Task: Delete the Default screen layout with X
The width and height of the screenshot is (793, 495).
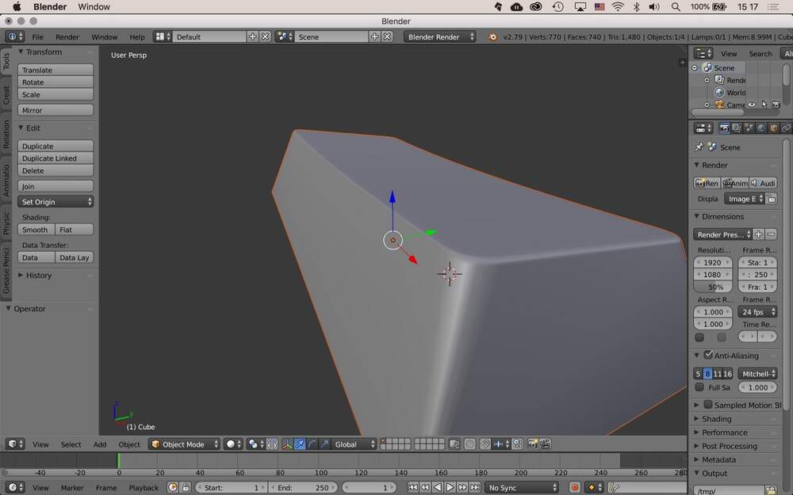Action: click(x=265, y=37)
